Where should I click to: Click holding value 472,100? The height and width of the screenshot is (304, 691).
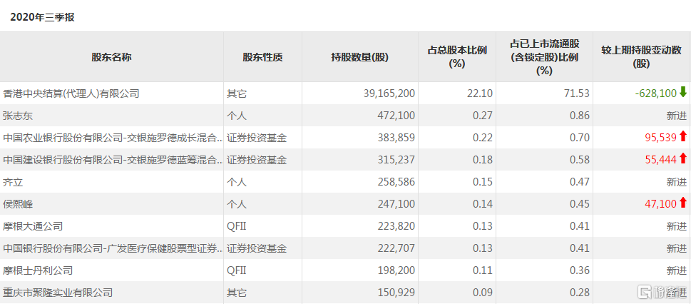click(396, 116)
